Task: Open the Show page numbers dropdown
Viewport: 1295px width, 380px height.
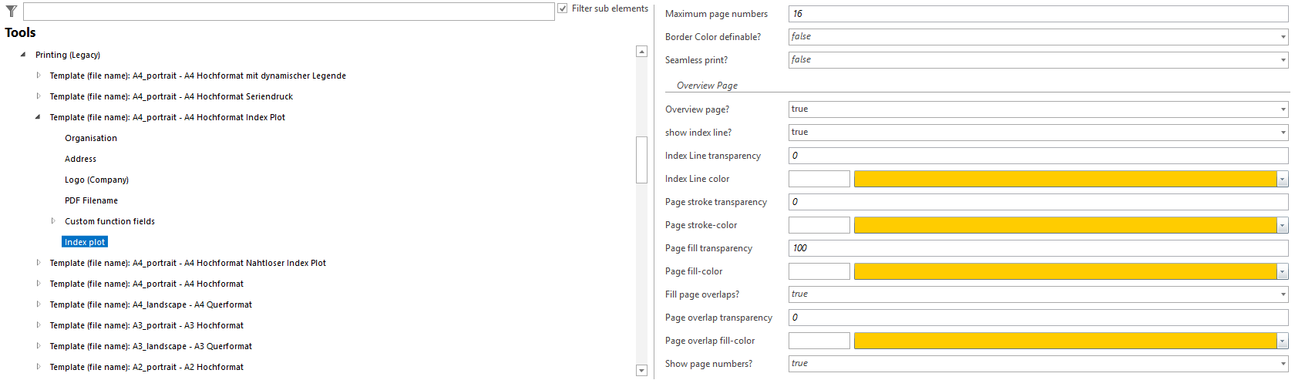Action: 1283,364
